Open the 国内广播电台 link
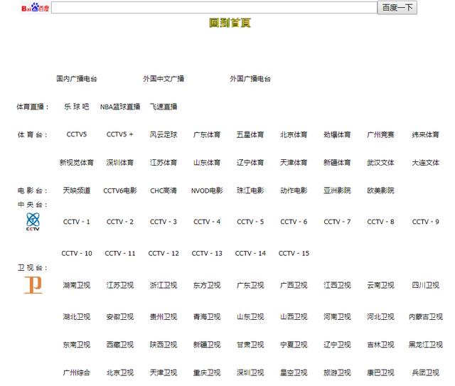 (x=77, y=79)
